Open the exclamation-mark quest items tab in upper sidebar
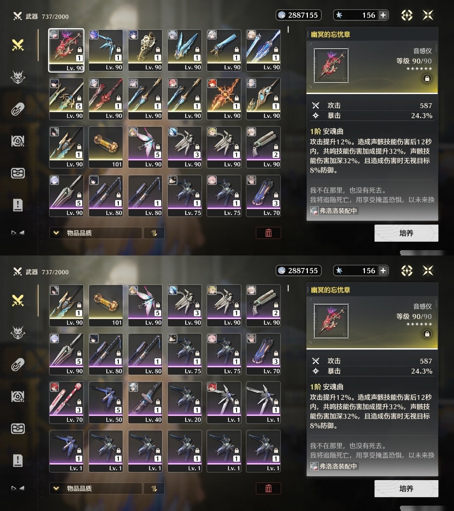The image size is (454, 511). 18,205
